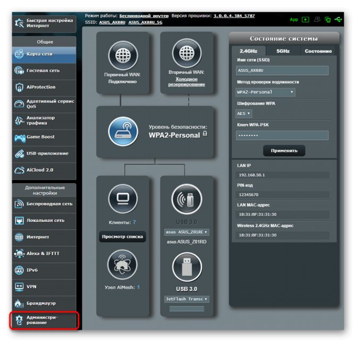Click the LAN IP value 192.168.50.1

[x=252, y=175]
